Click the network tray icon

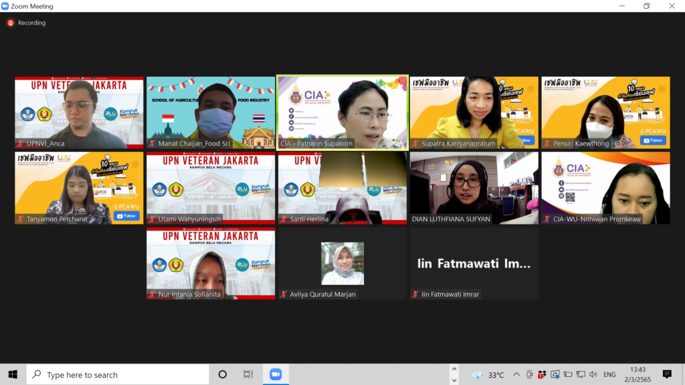[580, 374]
